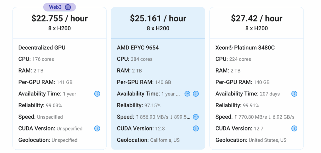Click the California, US geolocation text
The width and height of the screenshot is (321, 153).
pos(165,140)
